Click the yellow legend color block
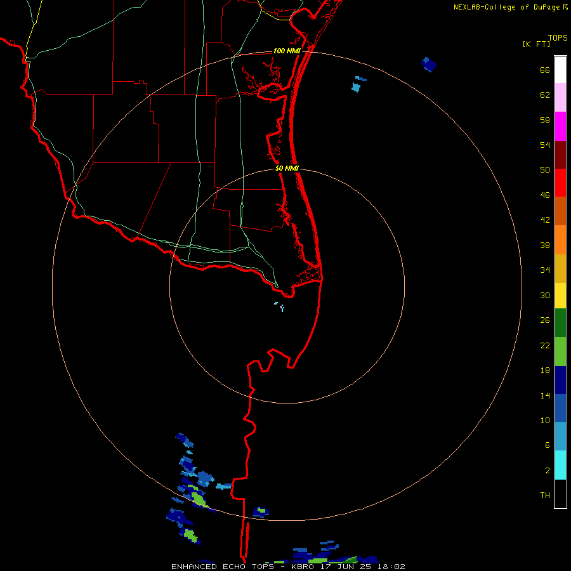Image resolution: width=571 pixels, height=571 pixels. point(560,295)
